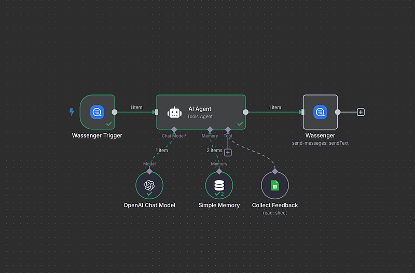Click the "Collect Feedback" node label
The height and width of the screenshot is (273, 415).
[275, 205]
